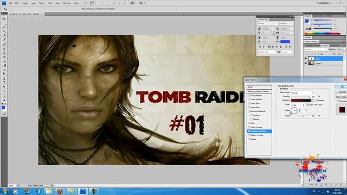Open the Layer menu
The height and width of the screenshot is (195, 347).
click(33, 3)
